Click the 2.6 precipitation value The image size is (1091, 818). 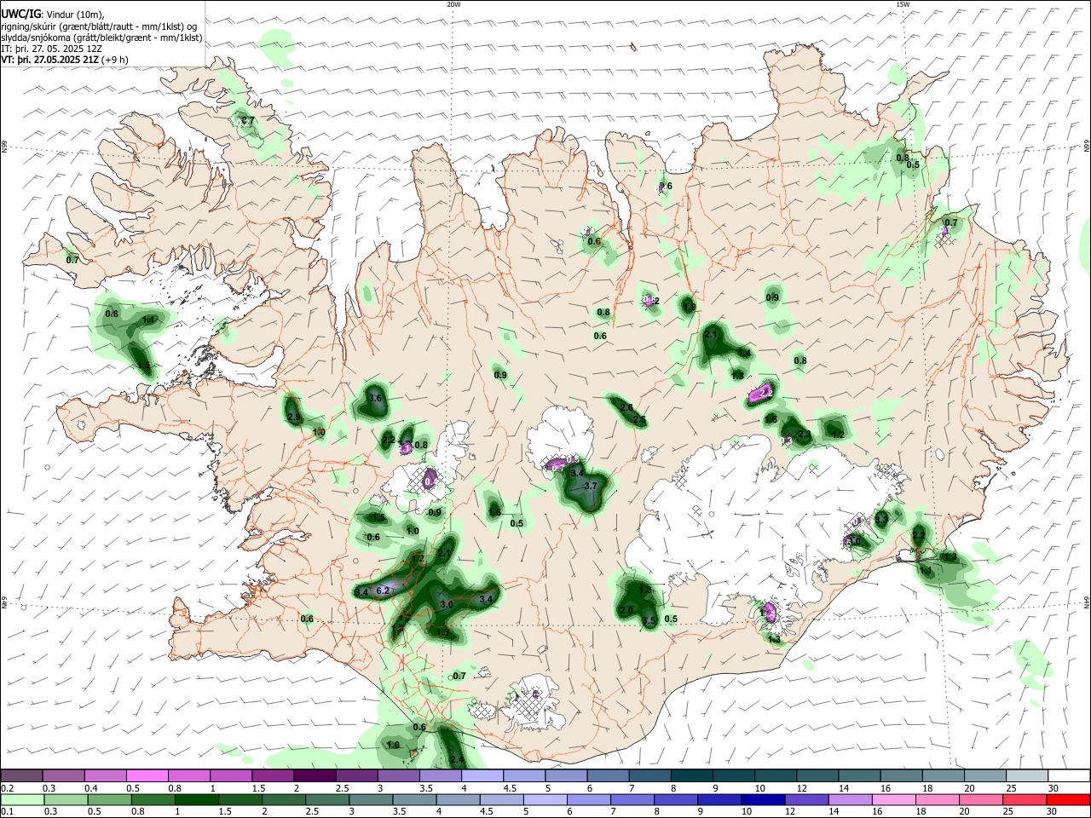pos(626,407)
